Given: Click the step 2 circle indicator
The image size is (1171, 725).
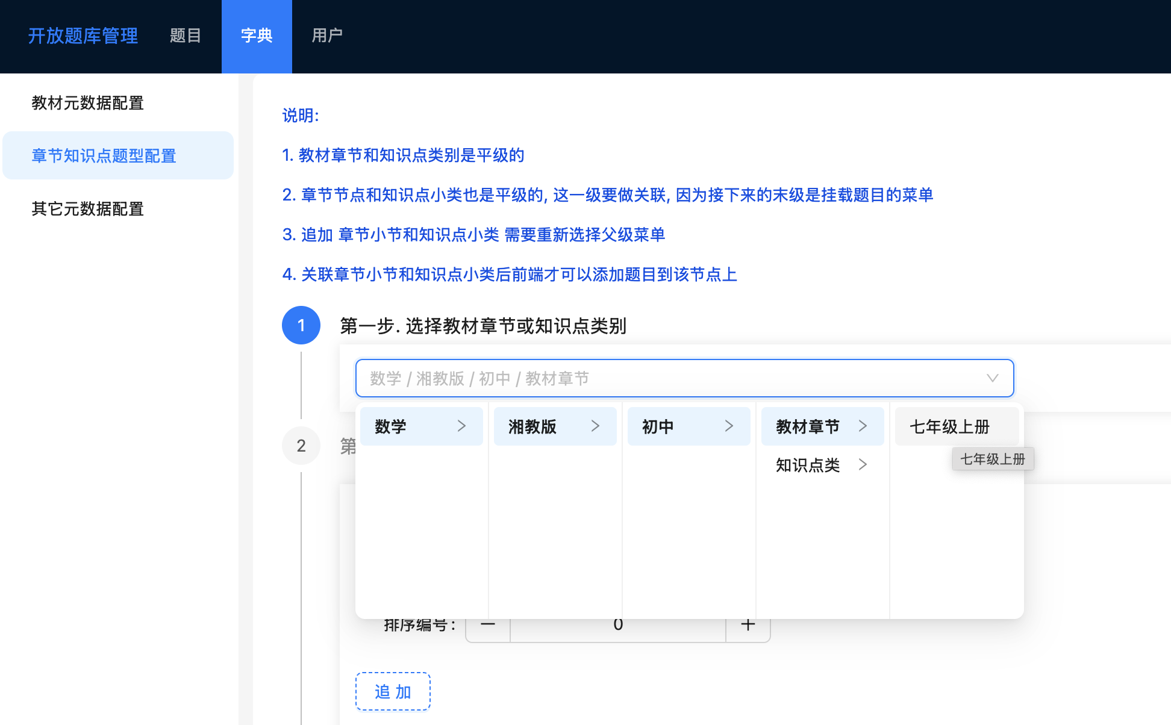Looking at the screenshot, I should pyautogui.click(x=301, y=446).
